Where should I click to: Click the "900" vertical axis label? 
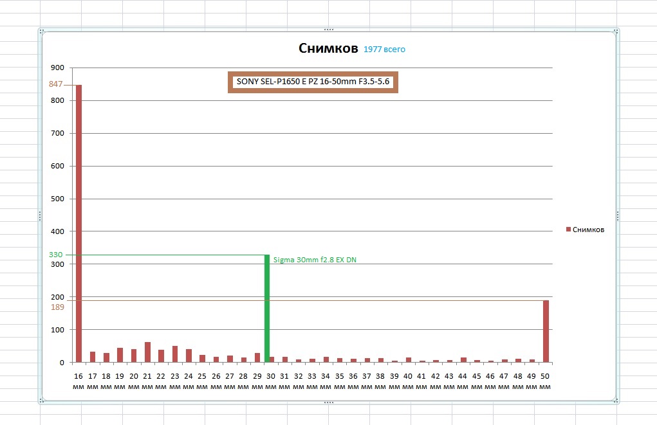(57, 68)
